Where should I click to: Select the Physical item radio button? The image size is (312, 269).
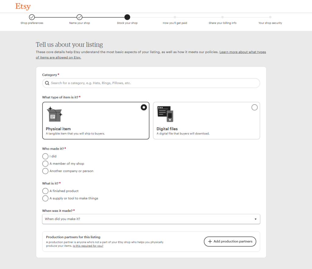click(x=144, y=107)
